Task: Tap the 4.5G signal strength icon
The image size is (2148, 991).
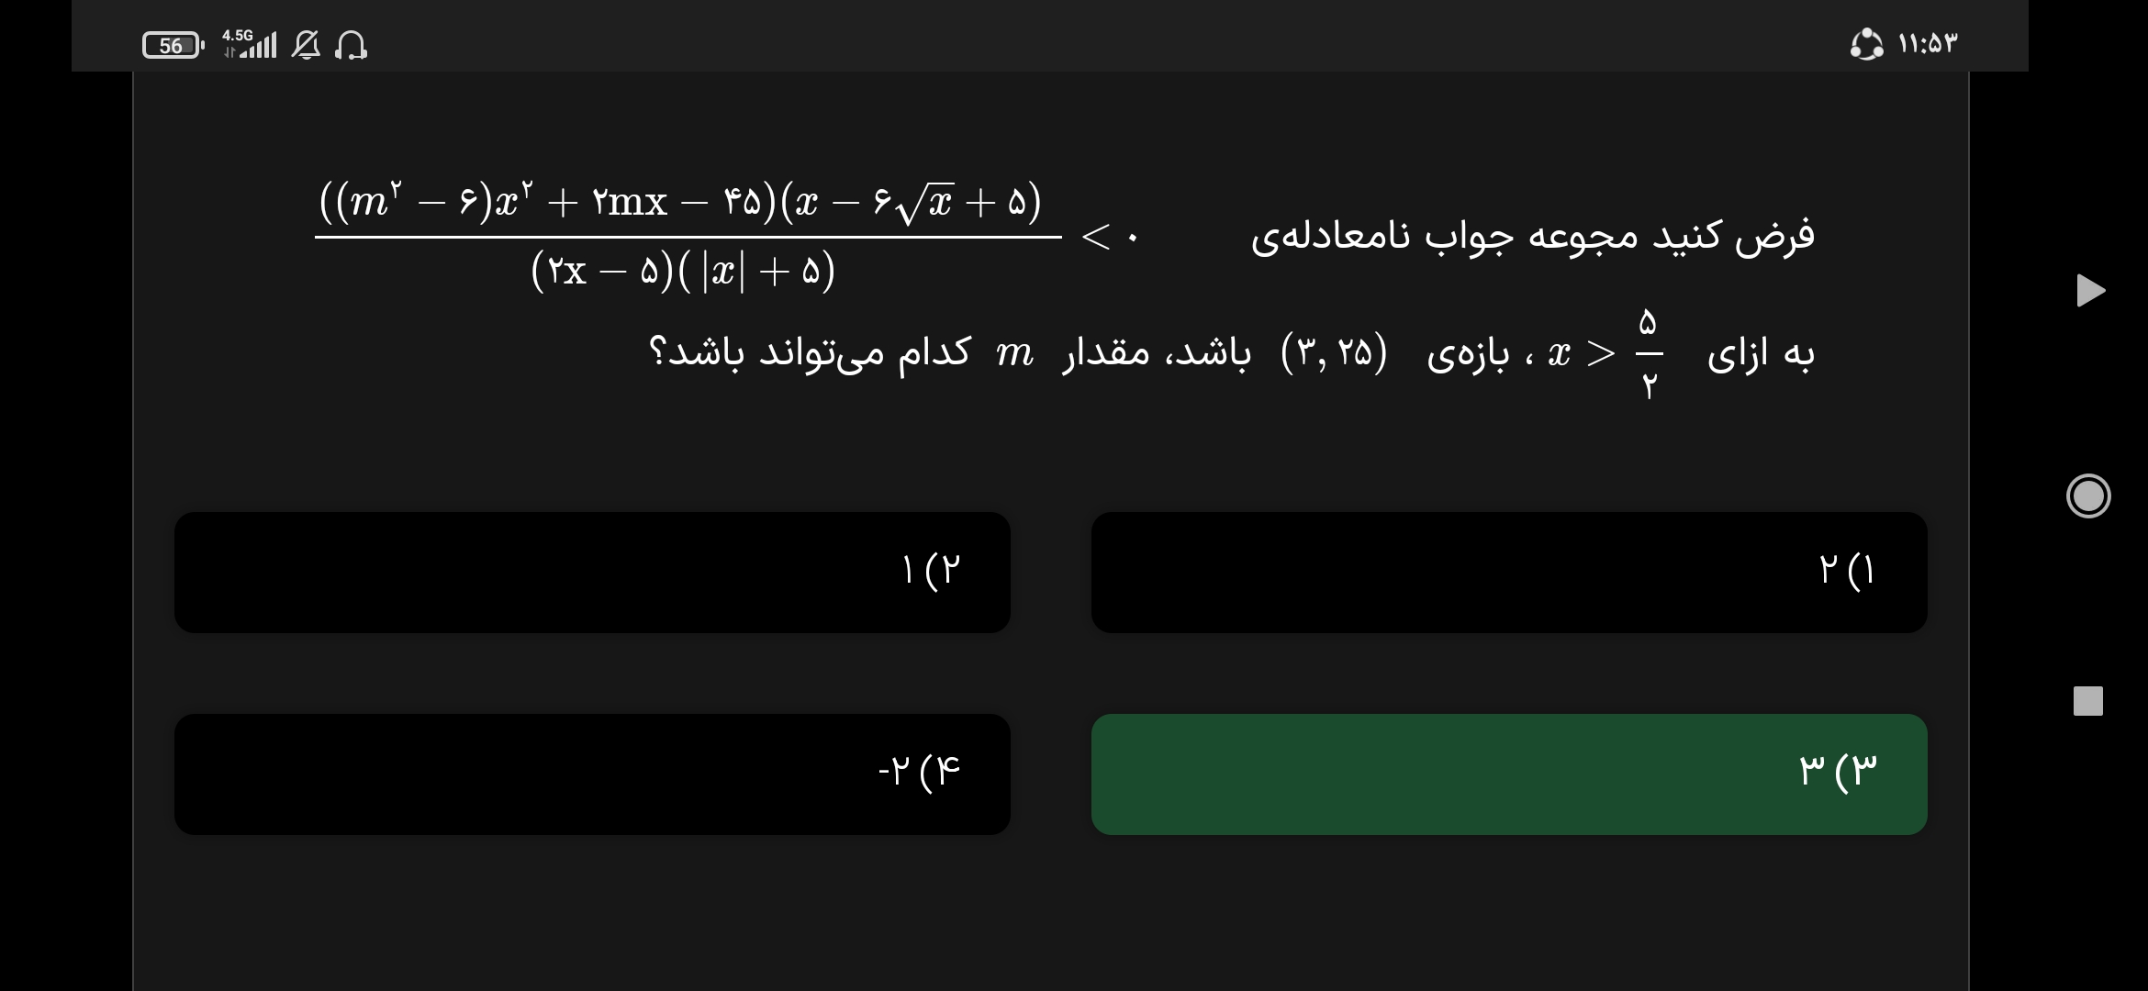Action: pyautogui.click(x=250, y=43)
